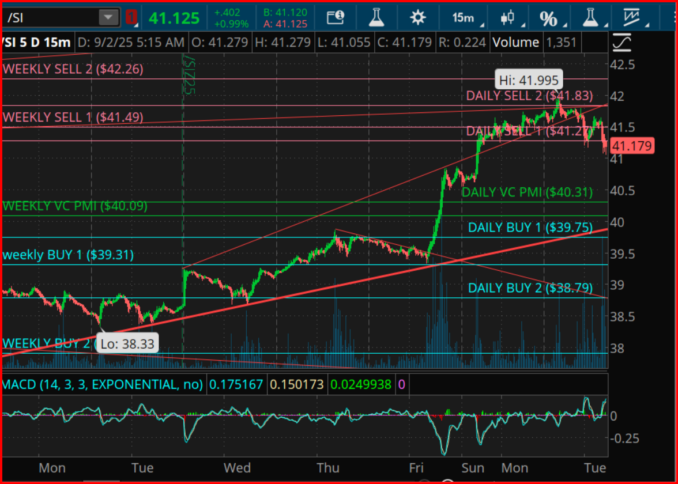678x484 pixels.
Task: Click the -0.25 MACD axis tick
Action: point(625,438)
